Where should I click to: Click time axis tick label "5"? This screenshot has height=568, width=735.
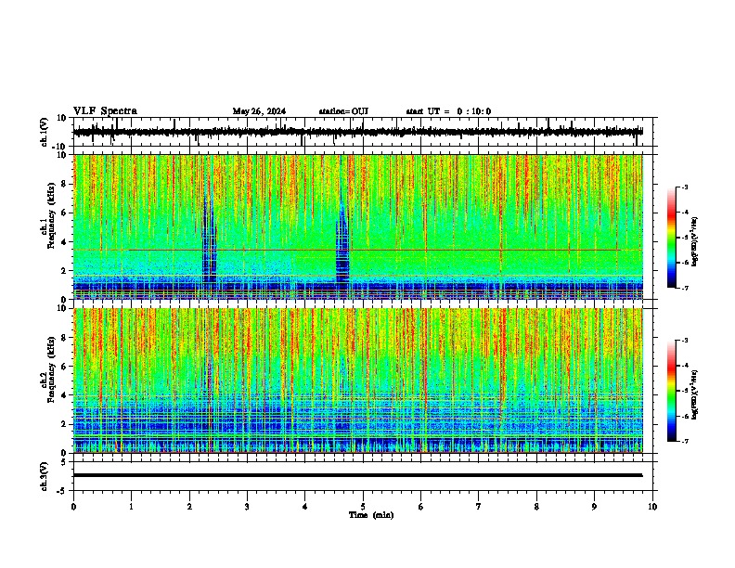363,507
